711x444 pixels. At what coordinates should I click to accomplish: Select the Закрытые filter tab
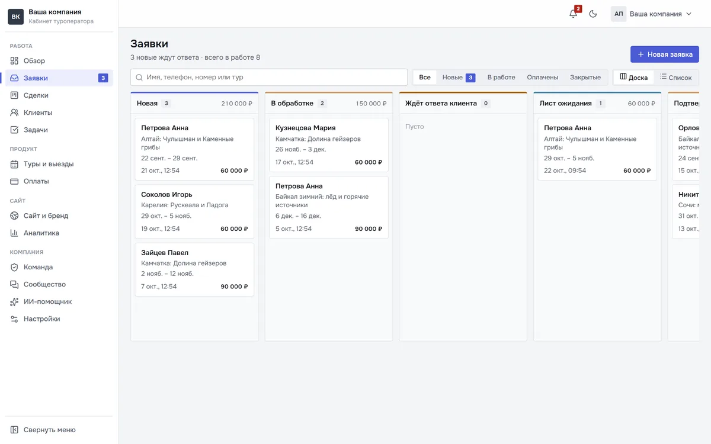(x=585, y=77)
